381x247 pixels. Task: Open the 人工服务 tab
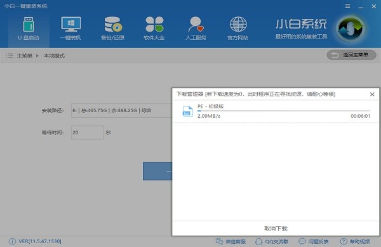pos(196,28)
